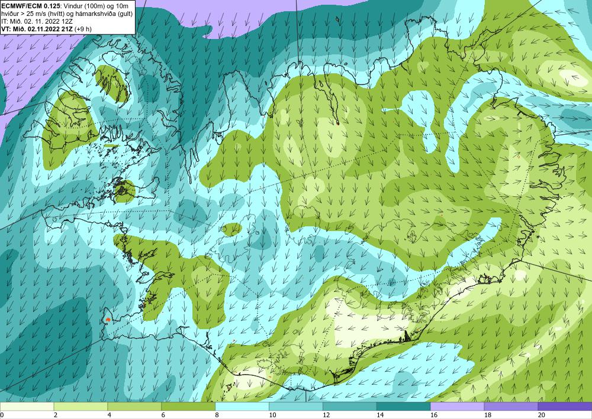
Task: Click the orange gust marker on the southwest peninsula
Action: [x=108, y=319]
